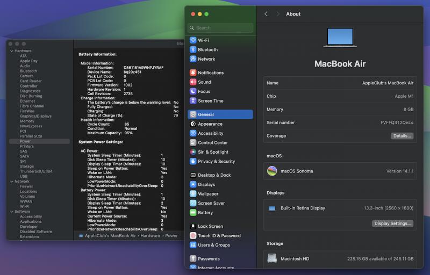Collapse the Software tree in System Information

click(x=11, y=212)
